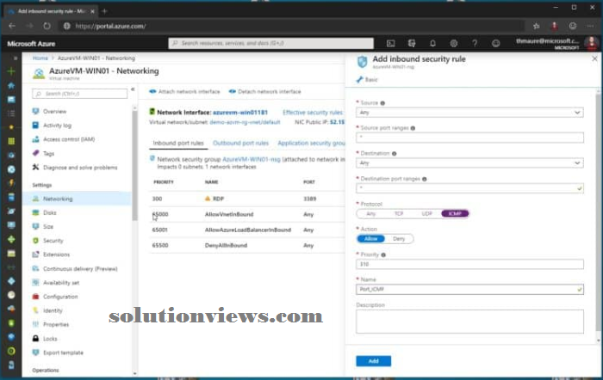The height and width of the screenshot is (380, 603).
Task: Select TCP protocol option
Action: coord(399,213)
